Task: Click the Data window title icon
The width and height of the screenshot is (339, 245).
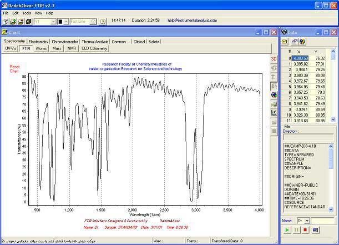Action: pos(284,32)
